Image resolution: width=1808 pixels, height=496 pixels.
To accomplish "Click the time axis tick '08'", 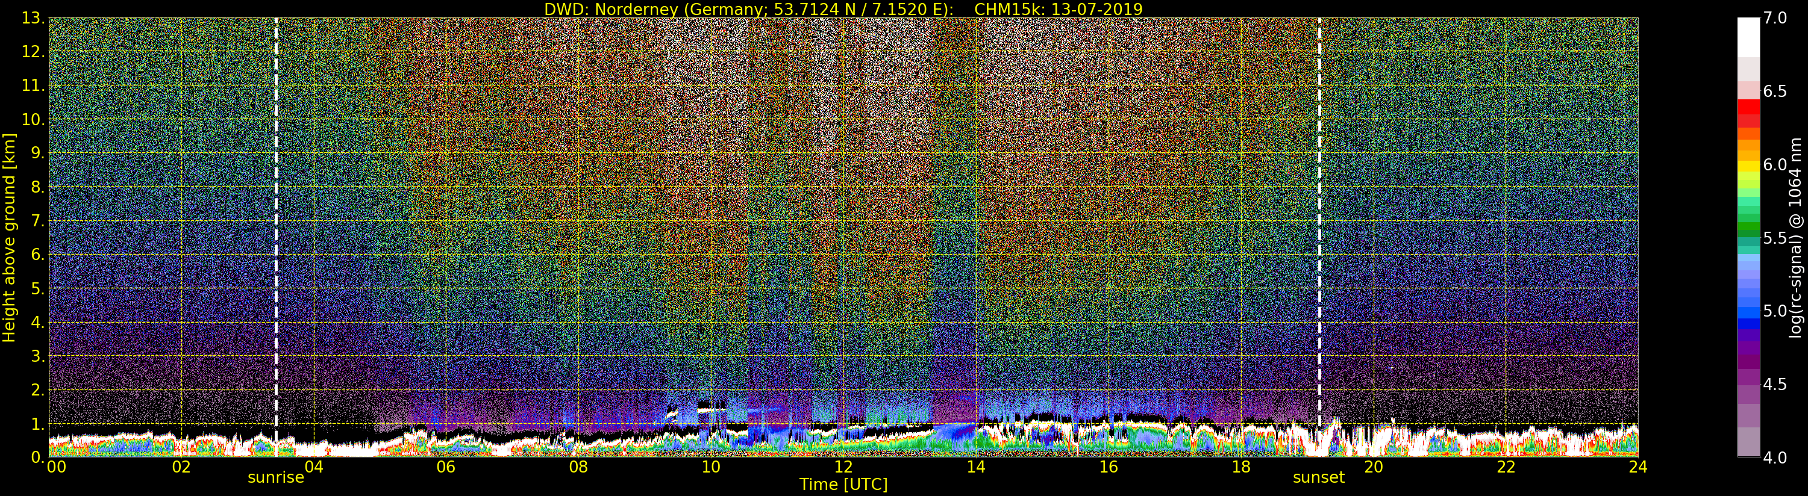I will coord(578,467).
